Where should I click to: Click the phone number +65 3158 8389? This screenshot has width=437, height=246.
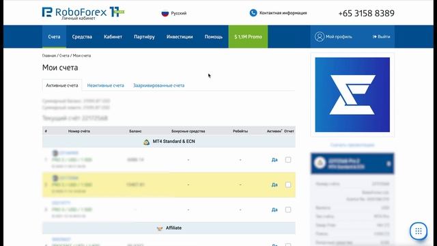coord(366,13)
